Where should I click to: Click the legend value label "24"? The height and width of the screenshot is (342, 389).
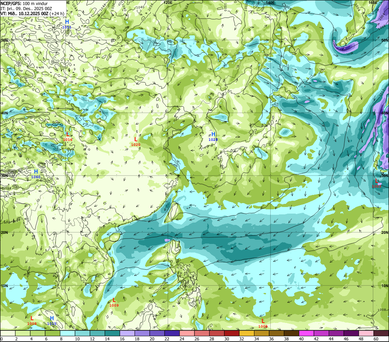point(182,339)
